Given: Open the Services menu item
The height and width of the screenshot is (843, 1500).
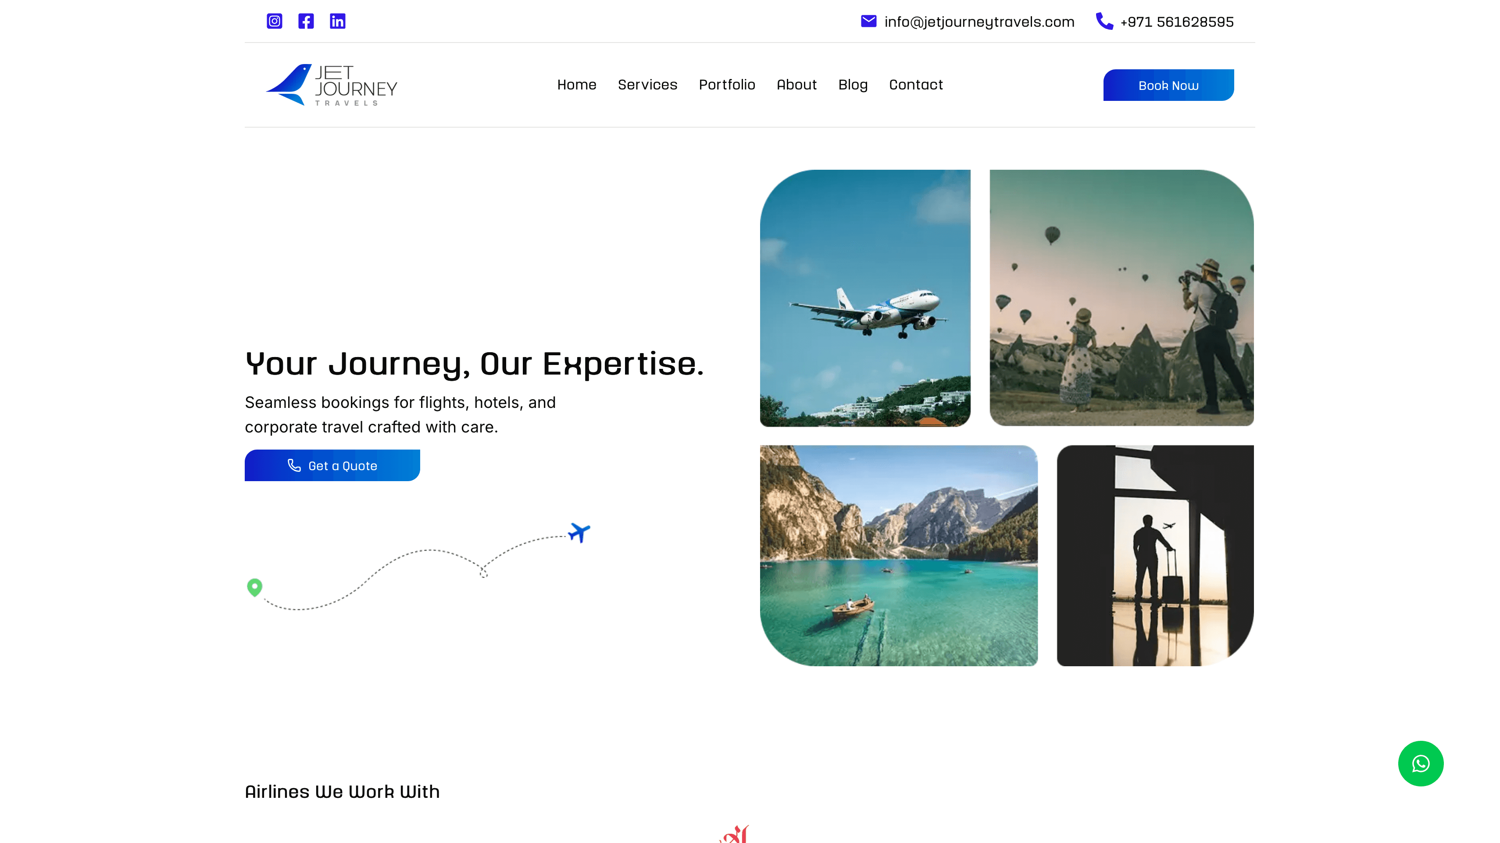Looking at the screenshot, I should 647,84.
